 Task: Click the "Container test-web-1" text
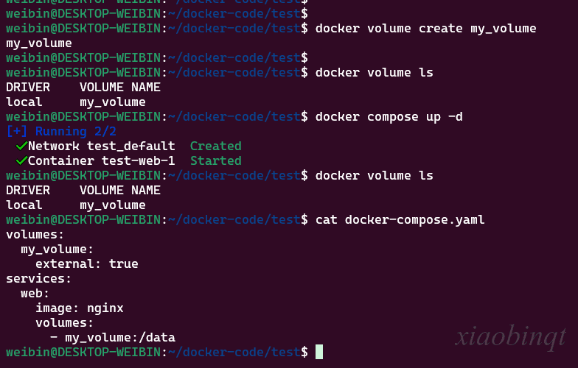(x=101, y=161)
